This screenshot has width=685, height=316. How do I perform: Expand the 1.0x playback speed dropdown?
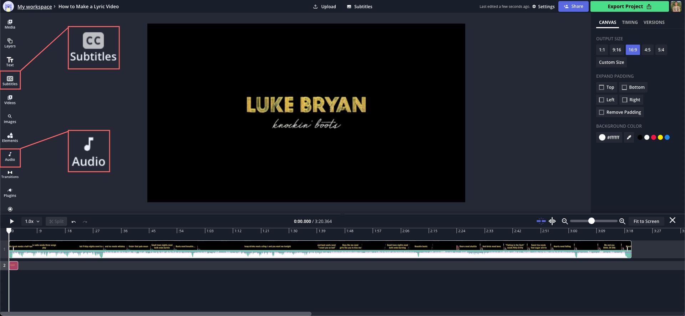[32, 221]
